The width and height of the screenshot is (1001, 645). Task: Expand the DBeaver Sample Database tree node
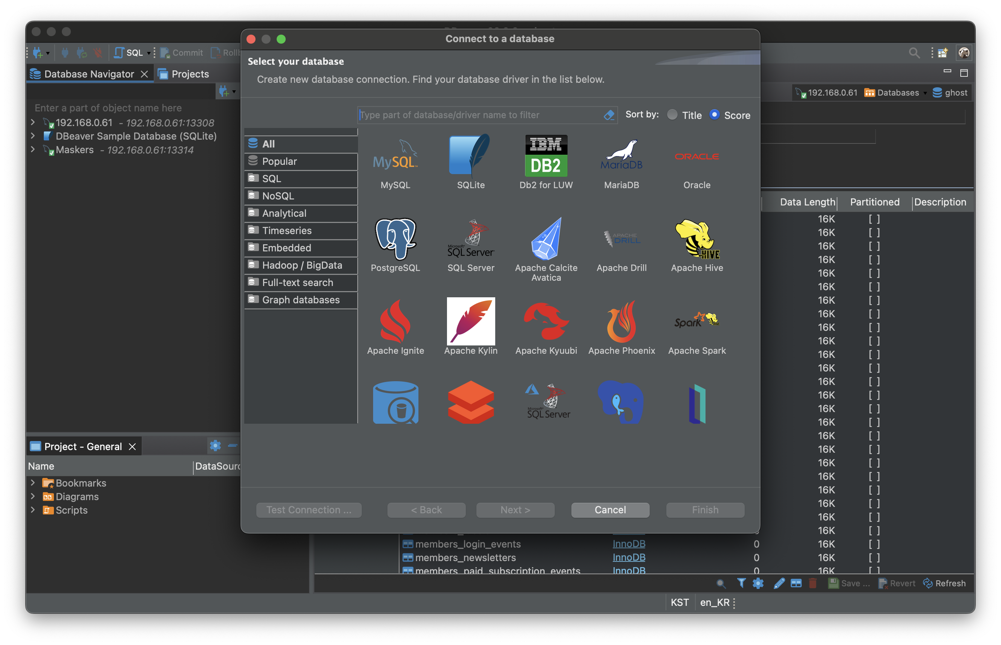33,136
